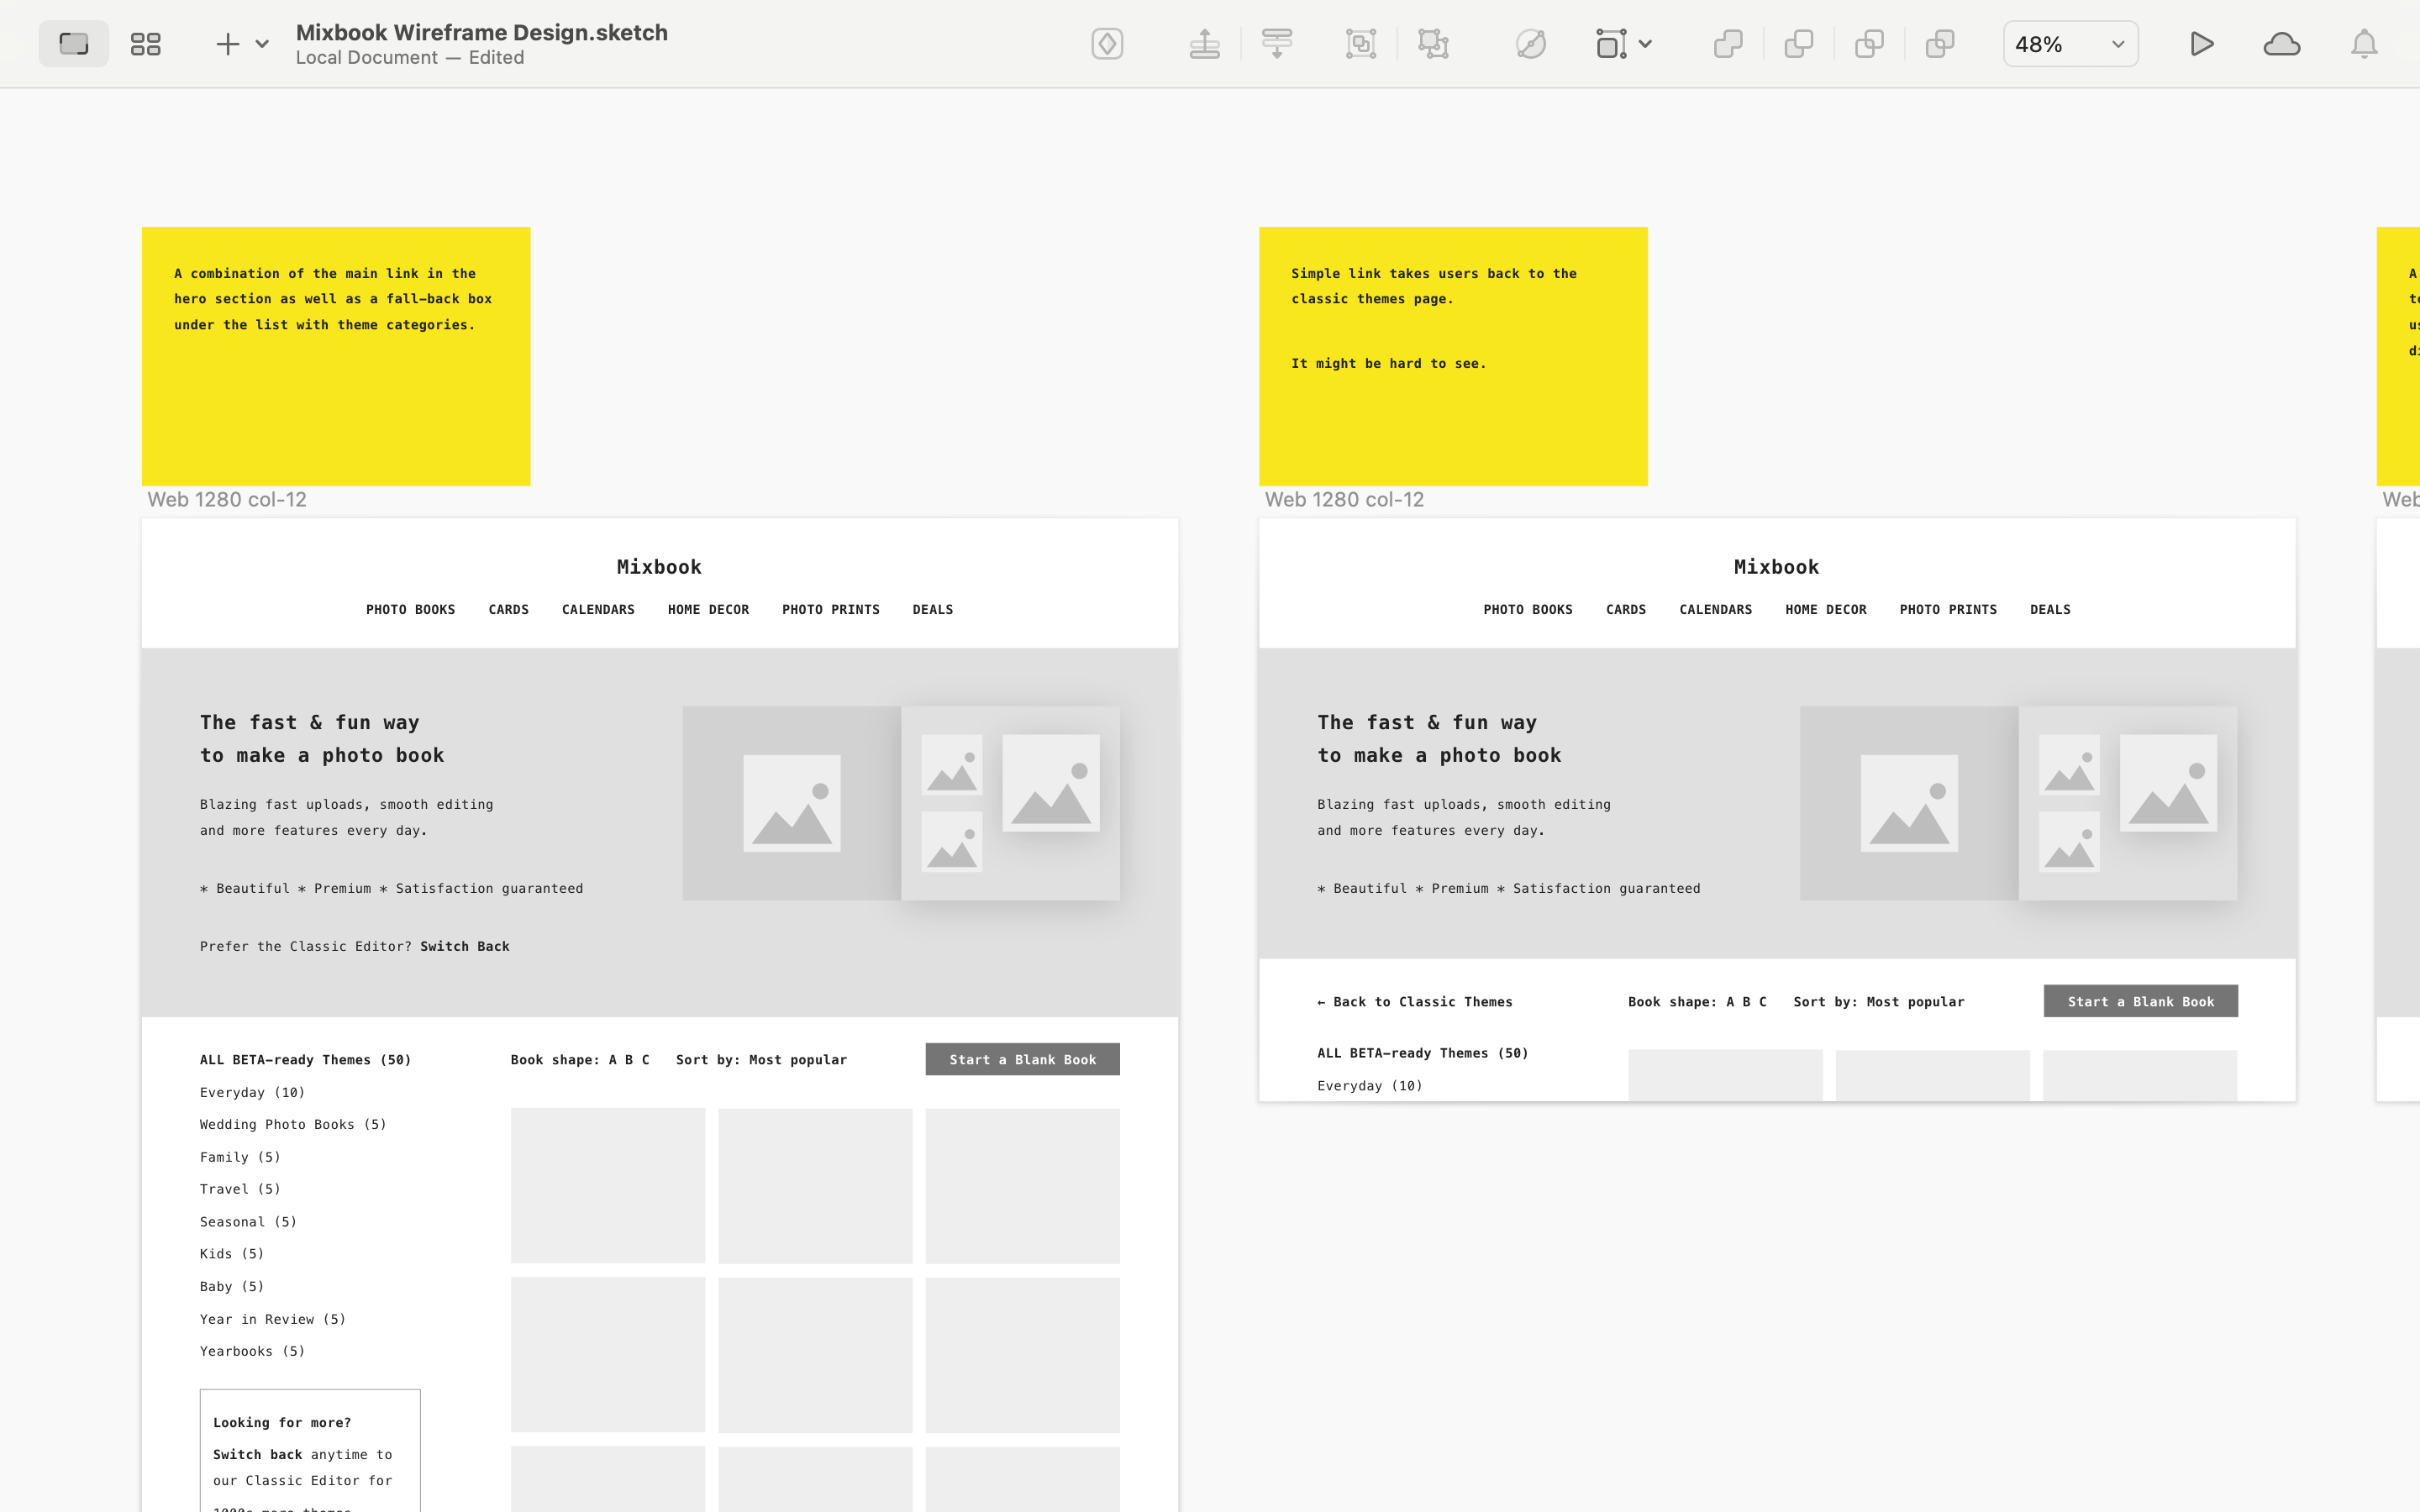Open the chevron next to Scale tool

[x=1645, y=44]
